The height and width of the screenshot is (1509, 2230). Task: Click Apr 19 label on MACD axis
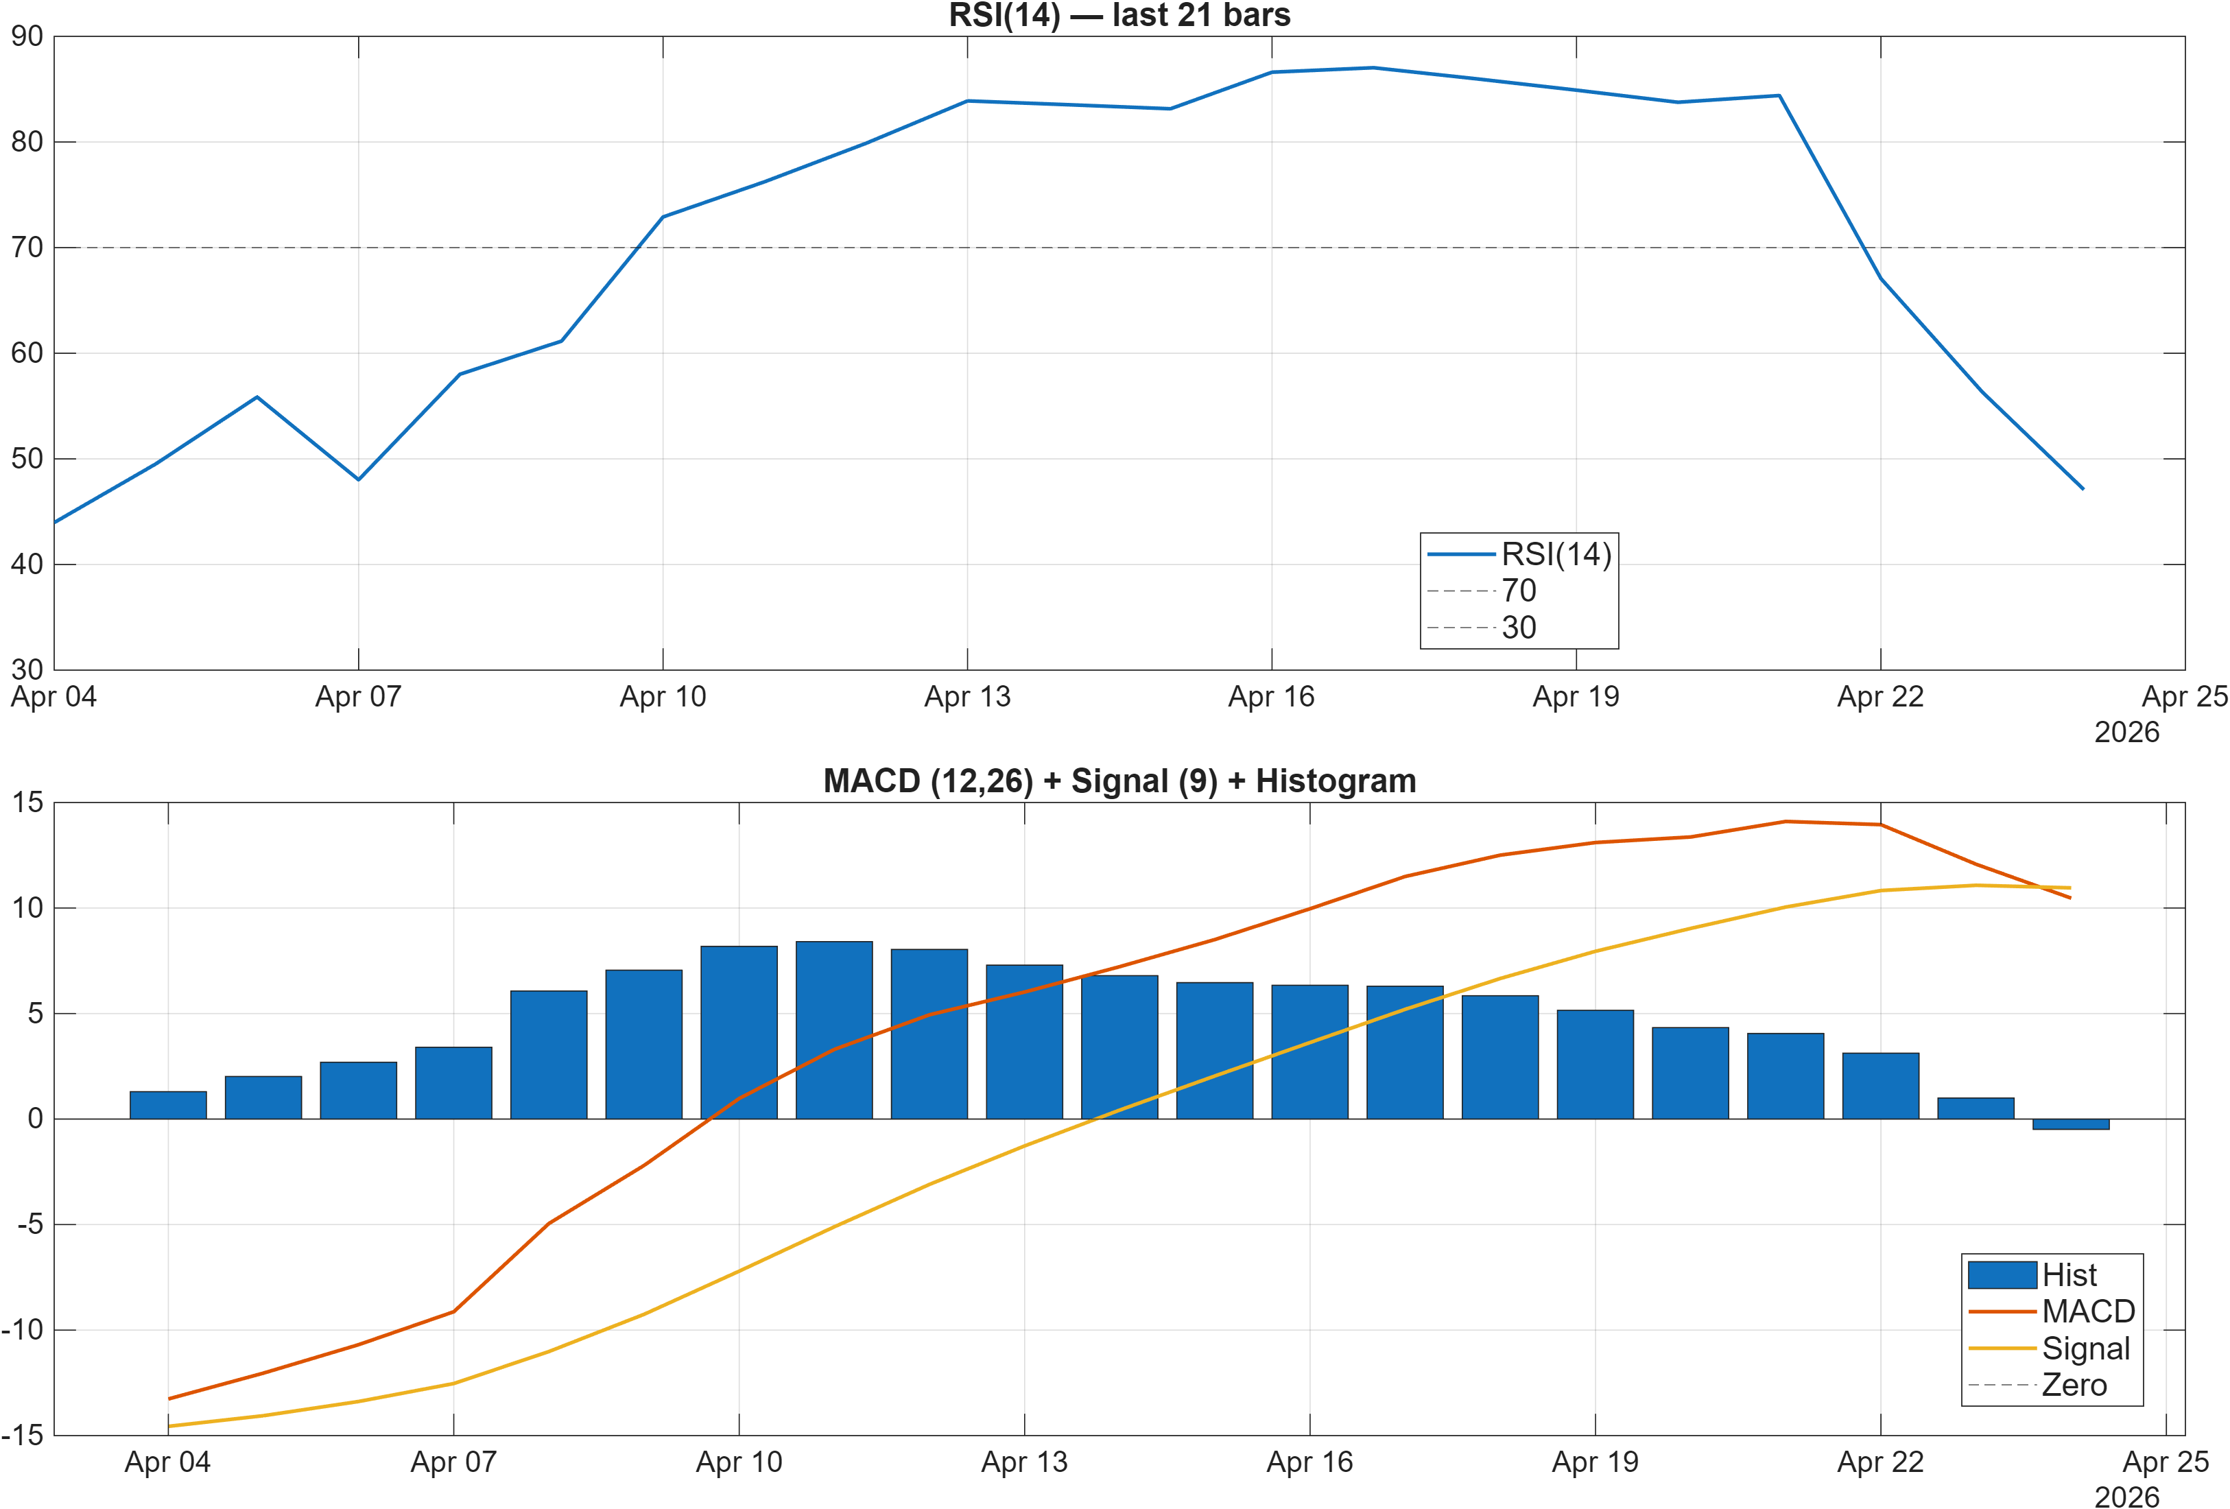(x=1595, y=1463)
